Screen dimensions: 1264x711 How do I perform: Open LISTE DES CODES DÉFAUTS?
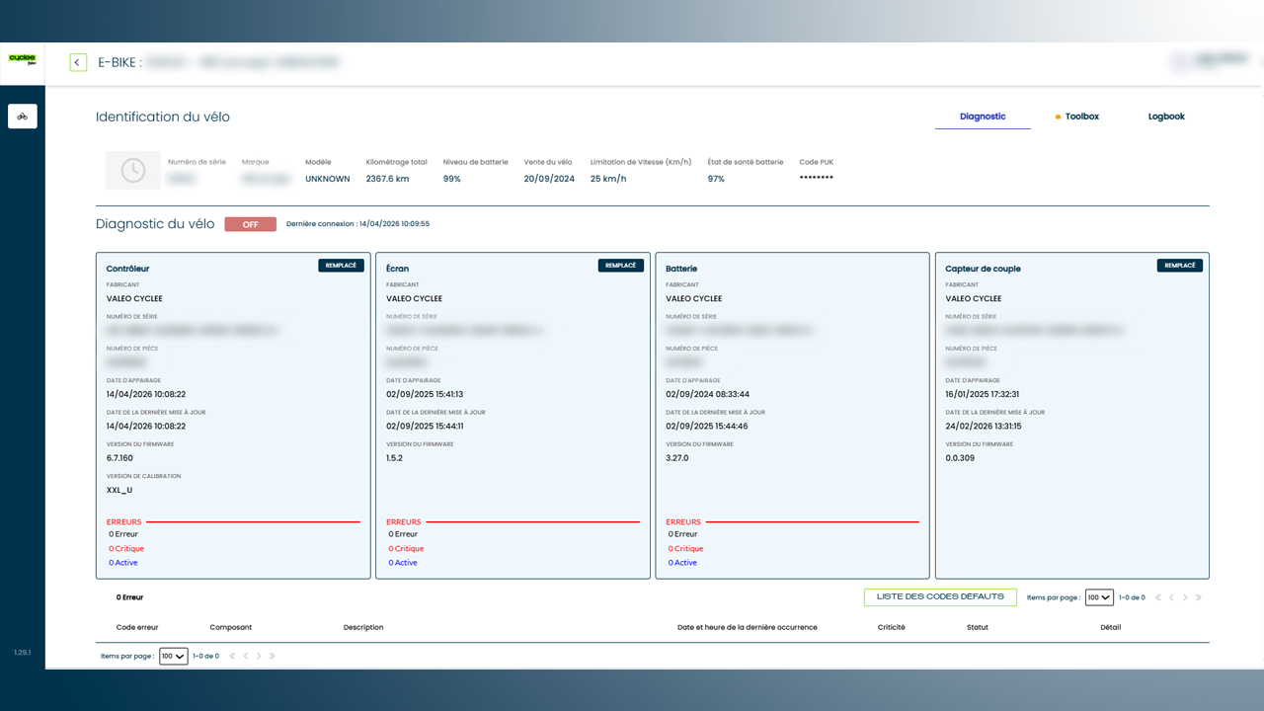940,597
